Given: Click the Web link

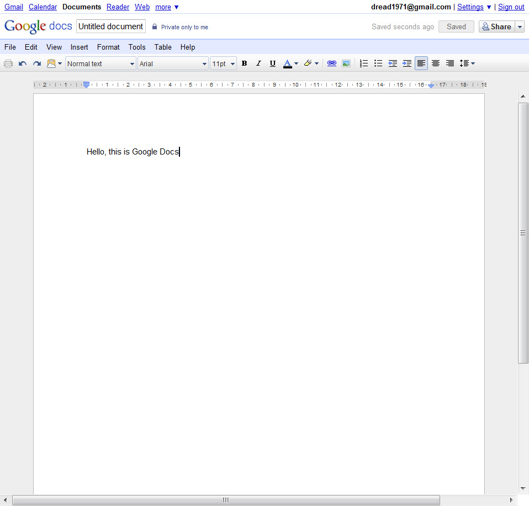Looking at the screenshot, I should click(x=142, y=7).
